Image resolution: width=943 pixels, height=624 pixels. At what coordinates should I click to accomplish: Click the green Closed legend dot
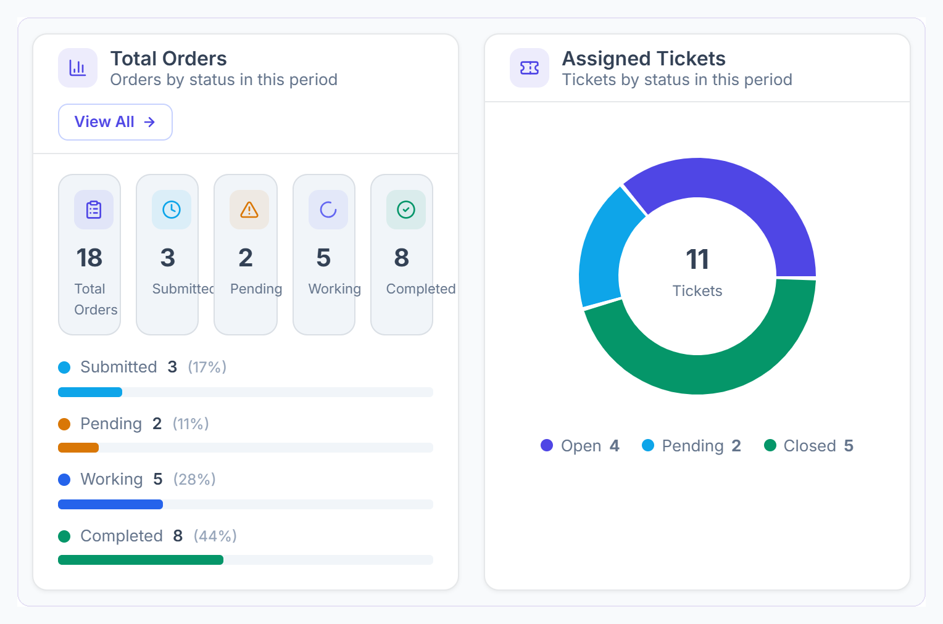pos(770,445)
